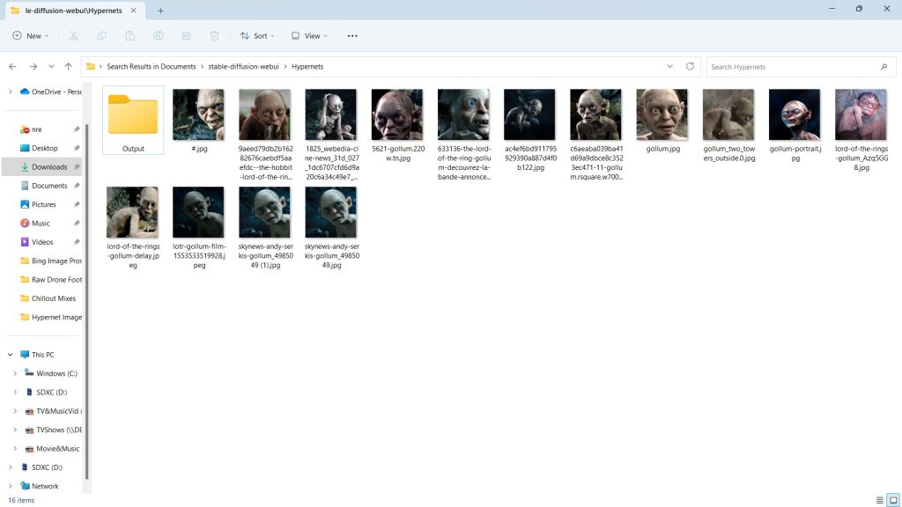Viewport: 902px width, 507px height.
Task: Refresh the current folder view
Action: point(691,66)
